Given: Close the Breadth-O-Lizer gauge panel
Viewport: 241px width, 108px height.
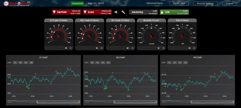Looking at the screenshot, I should (x=163, y=48).
